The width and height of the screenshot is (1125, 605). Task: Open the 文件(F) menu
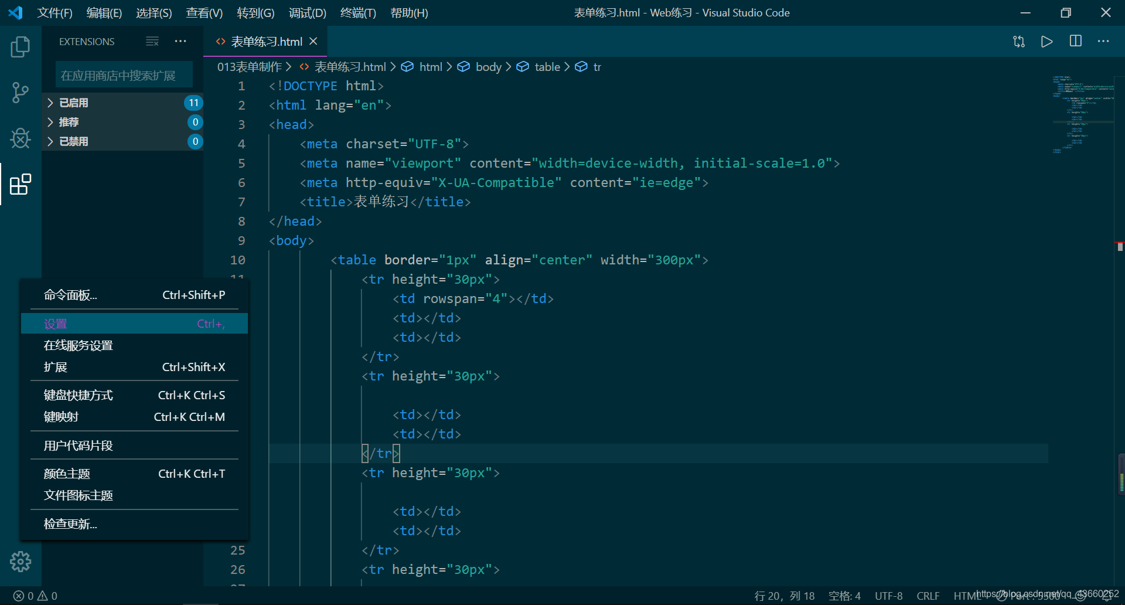(x=54, y=12)
